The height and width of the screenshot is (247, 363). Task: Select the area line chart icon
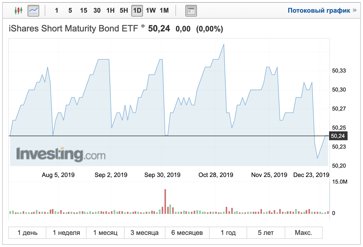(33, 11)
